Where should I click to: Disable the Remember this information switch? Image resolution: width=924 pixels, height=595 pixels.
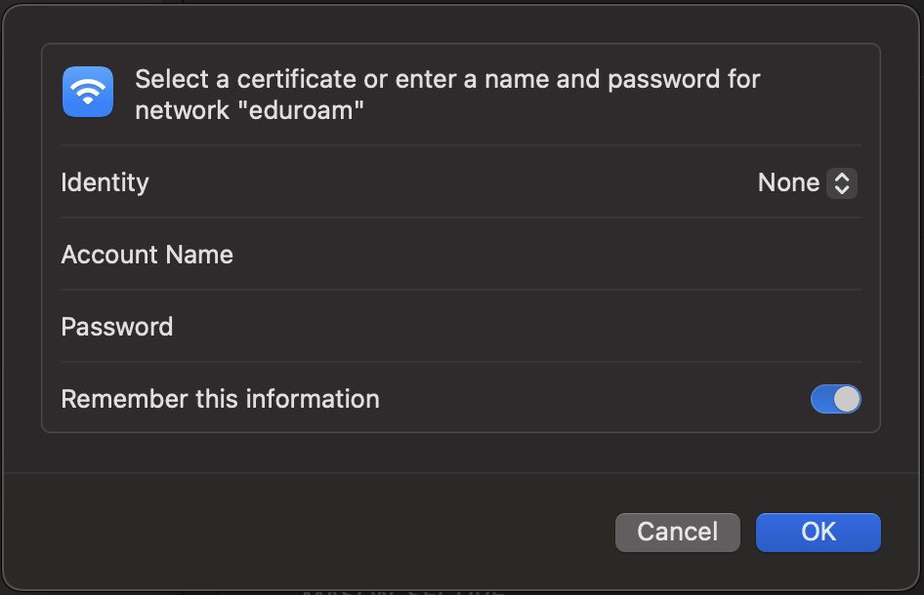click(x=836, y=399)
